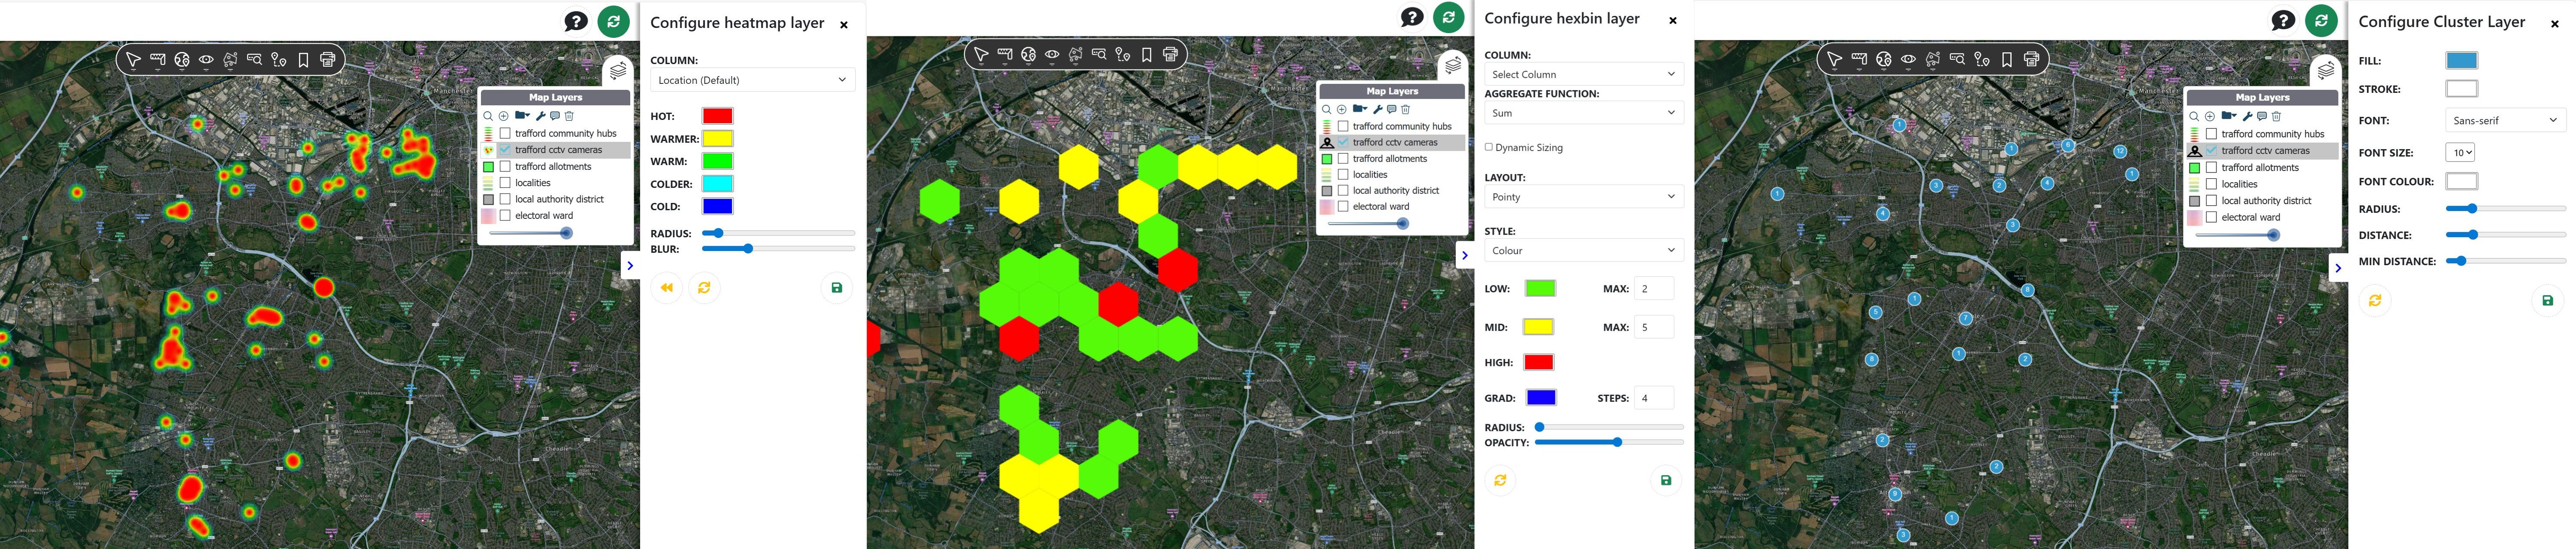Click the bookmark icon above the cluster map
The width and height of the screenshot is (2576, 549).
point(2007,60)
